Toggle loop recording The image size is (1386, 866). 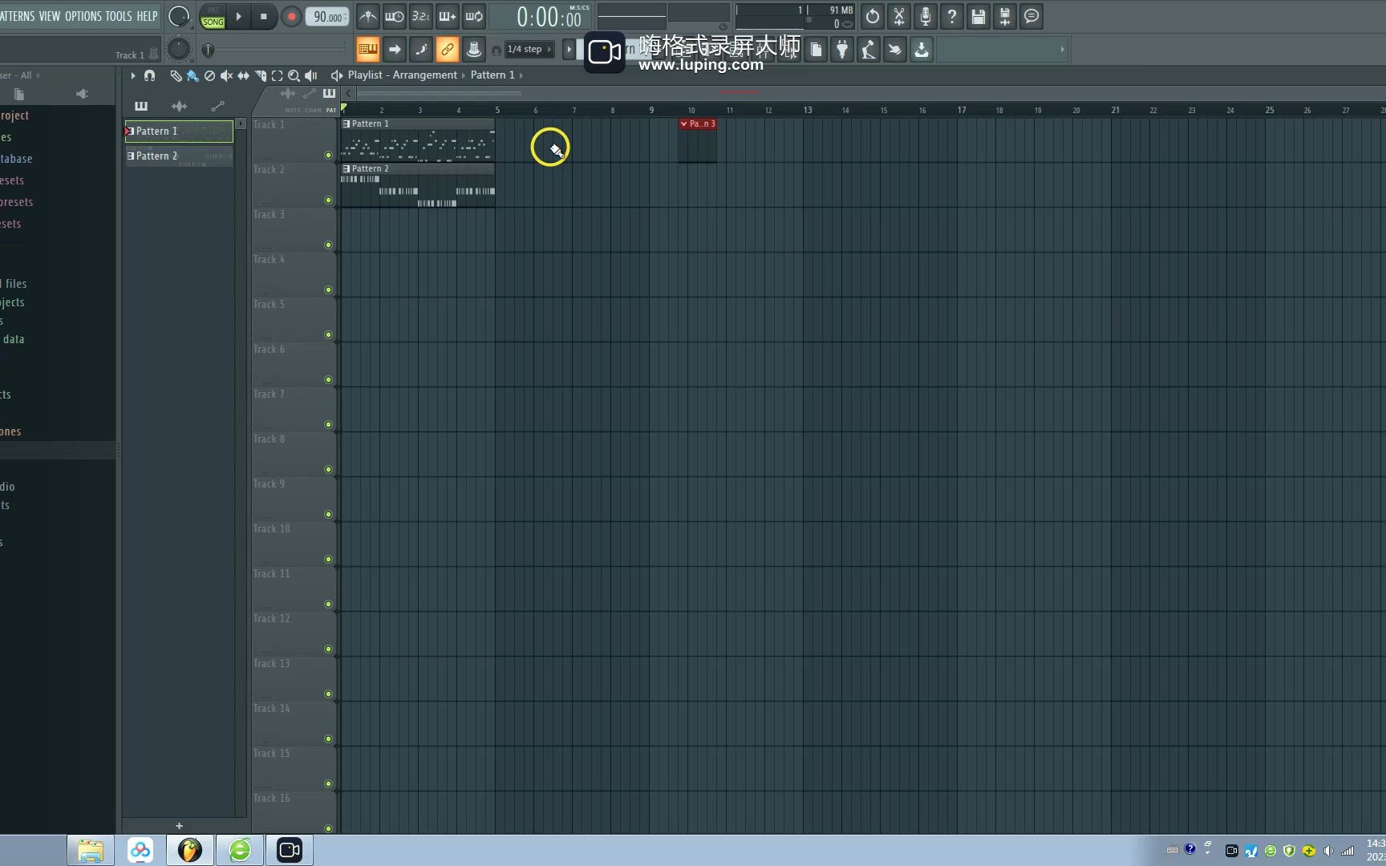point(474,16)
